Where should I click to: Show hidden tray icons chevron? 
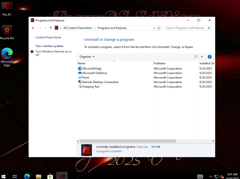point(211,177)
